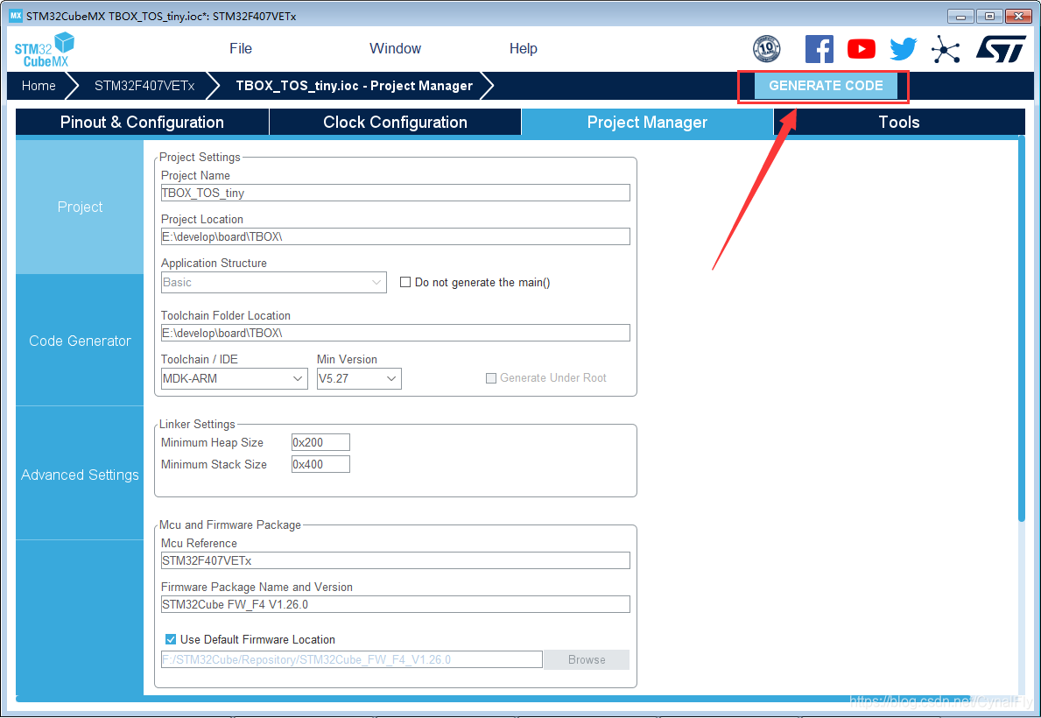Click TBOX_TOS_tiny.ioc Project Manager breadcrumb
The width and height of the screenshot is (1041, 718).
pos(354,86)
